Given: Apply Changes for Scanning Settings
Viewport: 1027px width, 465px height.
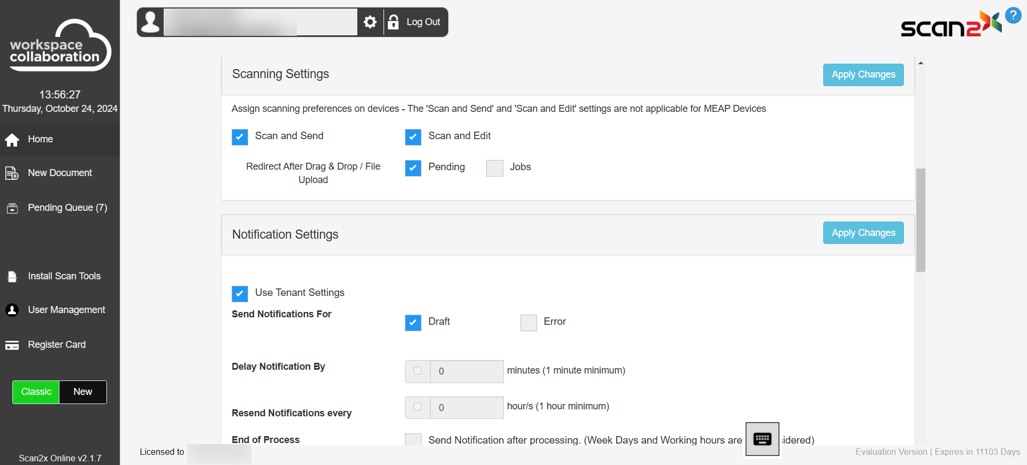Looking at the screenshot, I should [x=863, y=75].
